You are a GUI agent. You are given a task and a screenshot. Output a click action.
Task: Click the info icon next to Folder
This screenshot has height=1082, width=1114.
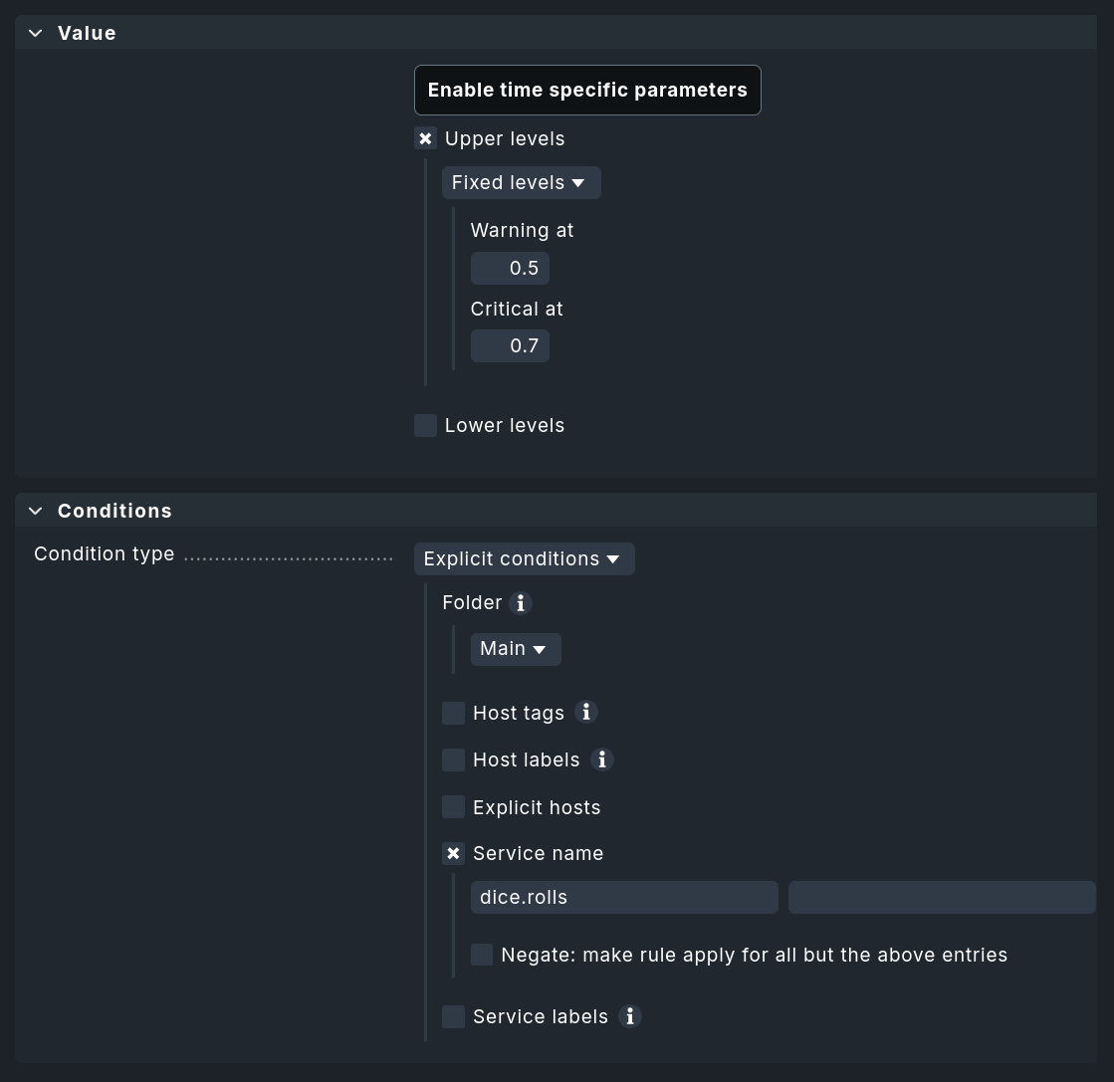tap(520, 603)
